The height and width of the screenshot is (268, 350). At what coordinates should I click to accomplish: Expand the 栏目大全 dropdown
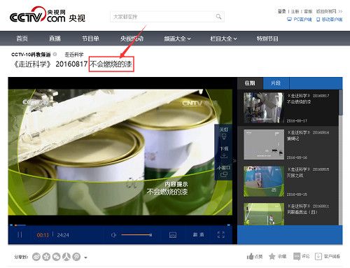(x=223, y=38)
